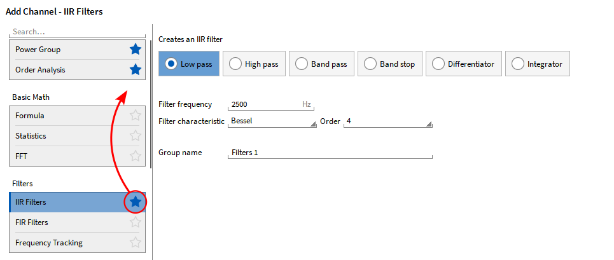Screen dimensions: 614x260
Task: Choose the Differentiator option
Action: (x=464, y=64)
